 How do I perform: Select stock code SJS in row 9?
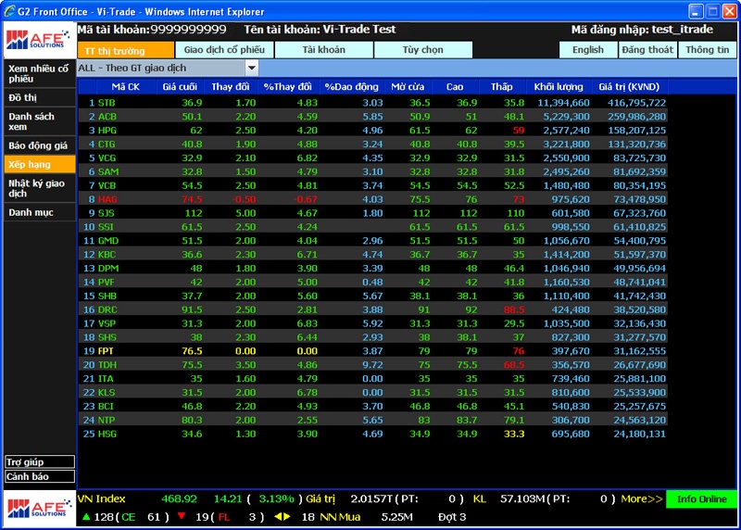tap(107, 213)
